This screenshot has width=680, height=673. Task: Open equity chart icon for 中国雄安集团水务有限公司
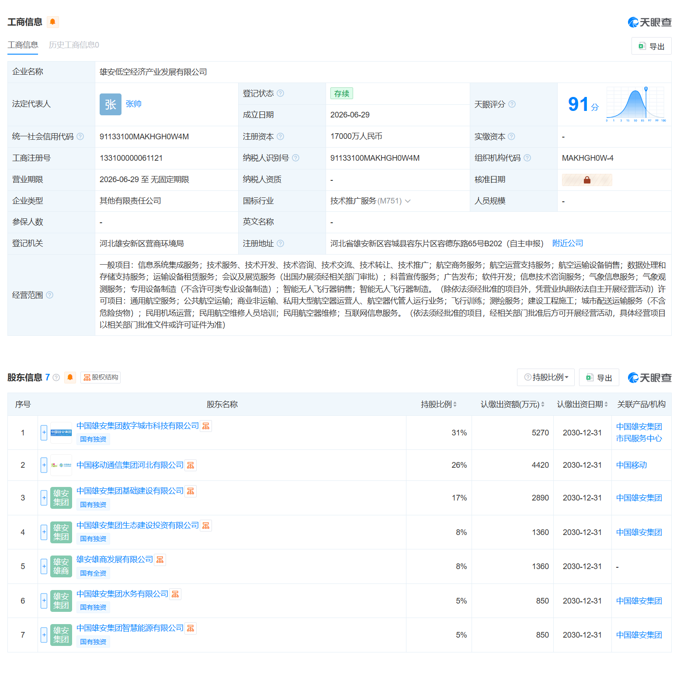point(175,594)
